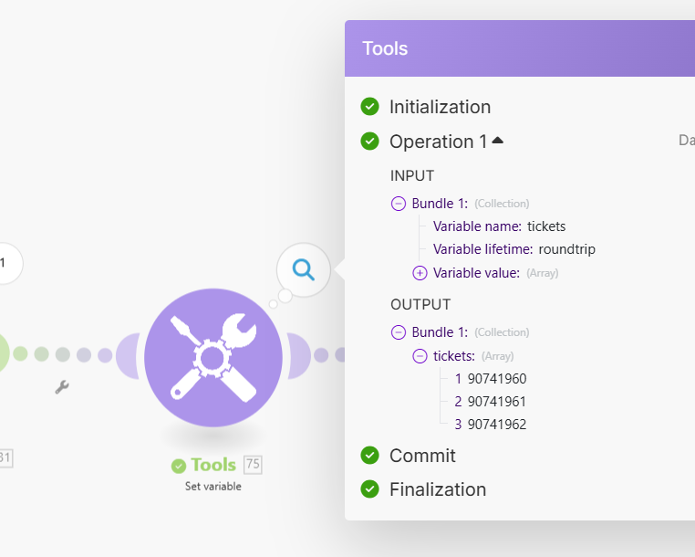Select the second ticket 90741961

click(497, 402)
